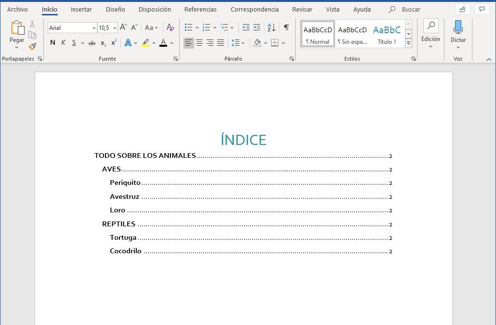Apply the Título 1 style

click(387, 34)
